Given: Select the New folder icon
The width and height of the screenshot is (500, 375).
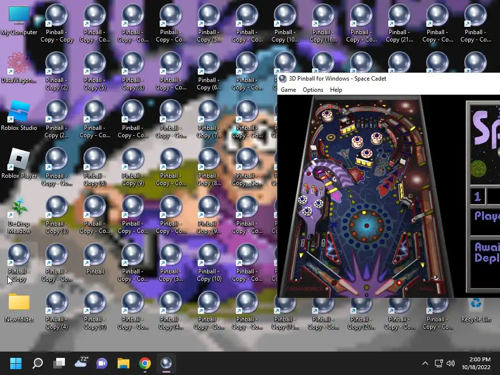Looking at the screenshot, I should pyautogui.click(x=19, y=308).
